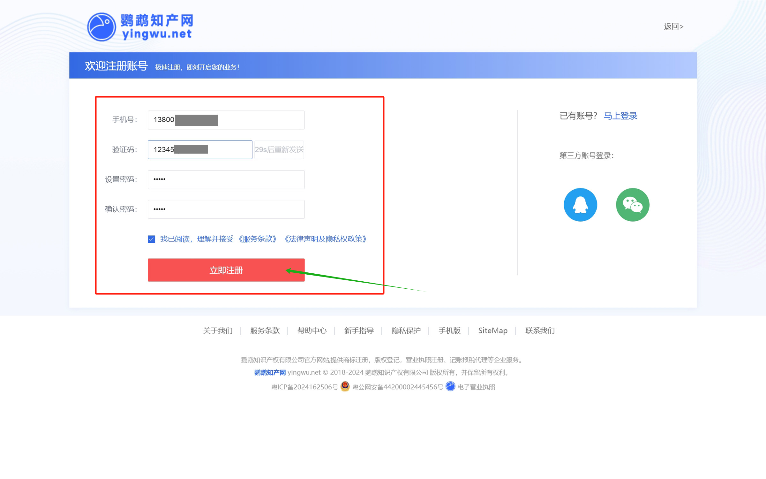Click the 确认密码 confirm password field
This screenshot has height=479, width=766.
[x=226, y=209]
